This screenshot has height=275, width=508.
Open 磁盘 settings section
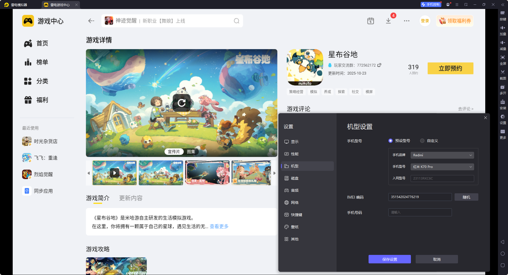tap(307, 178)
